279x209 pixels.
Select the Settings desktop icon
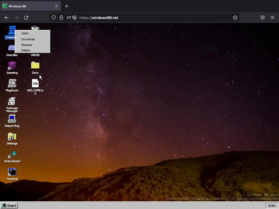12,139
